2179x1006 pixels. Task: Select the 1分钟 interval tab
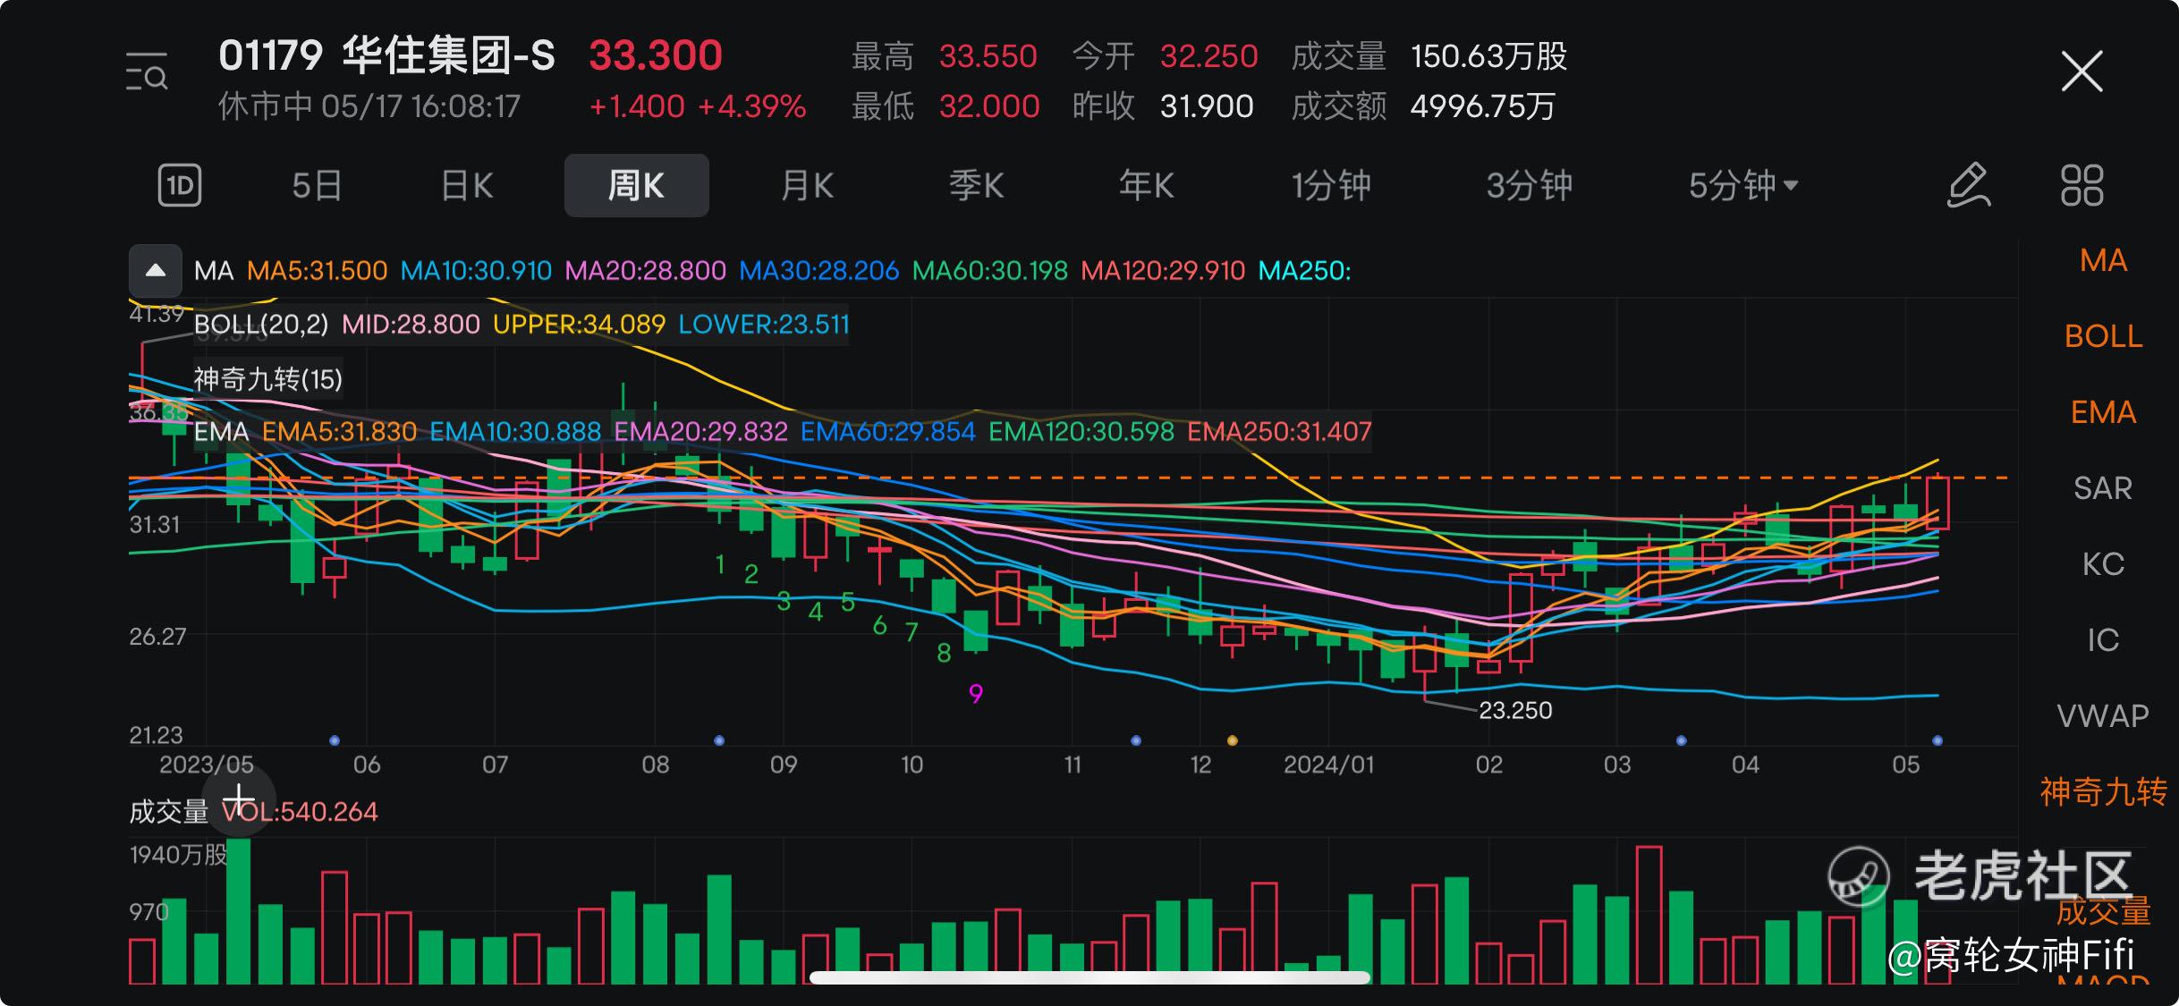pyautogui.click(x=1330, y=185)
